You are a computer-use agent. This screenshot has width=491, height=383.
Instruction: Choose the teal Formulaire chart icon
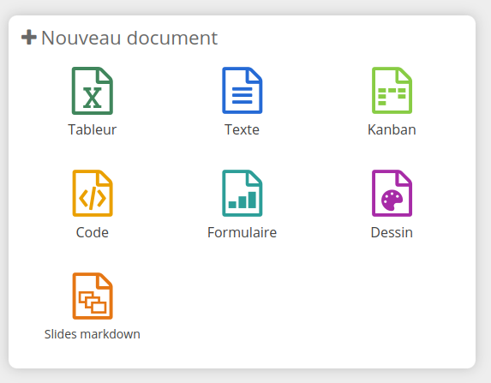tap(242, 194)
